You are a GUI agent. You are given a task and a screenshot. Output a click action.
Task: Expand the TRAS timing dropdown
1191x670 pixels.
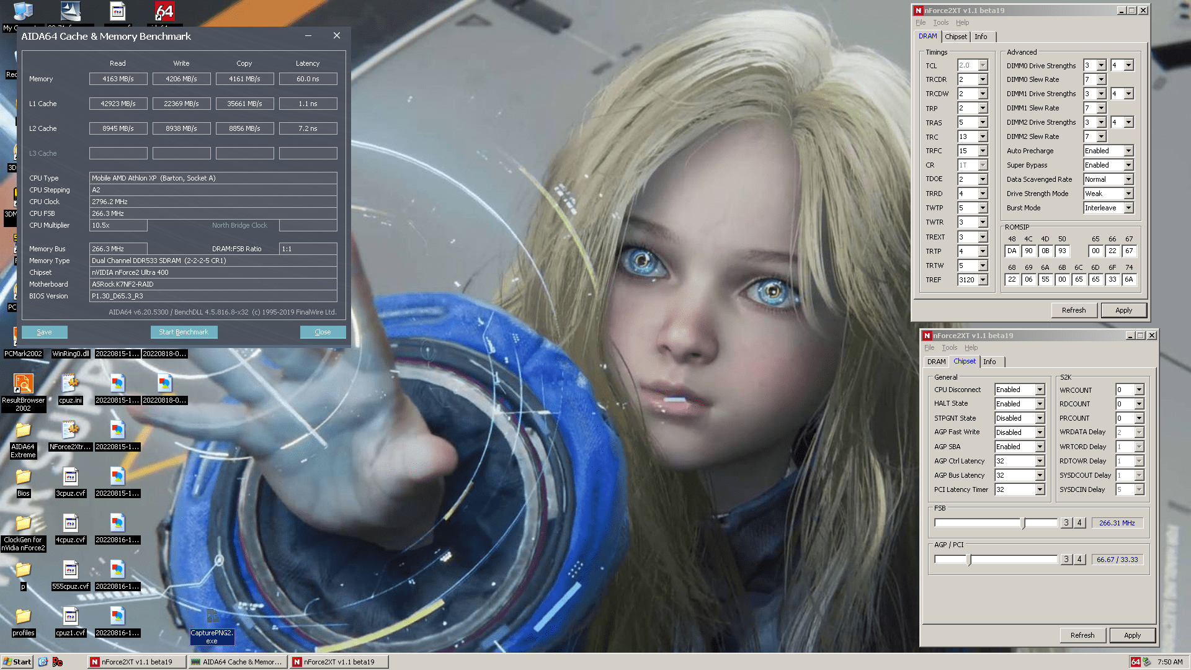(983, 122)
